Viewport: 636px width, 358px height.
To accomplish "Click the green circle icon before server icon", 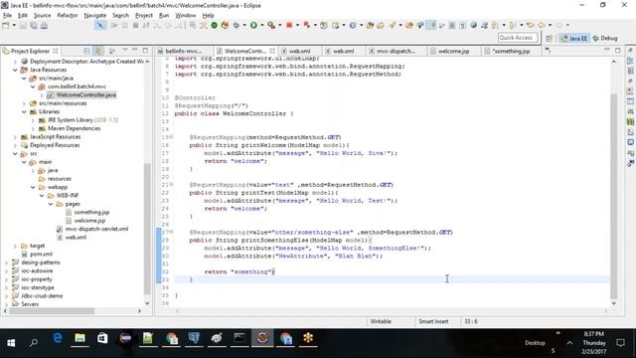I will (215, 26).
